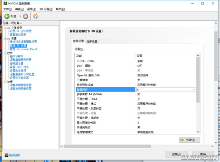
Task: Open 调整视频图像设置 in the tree
Action: tap(21, 89)
